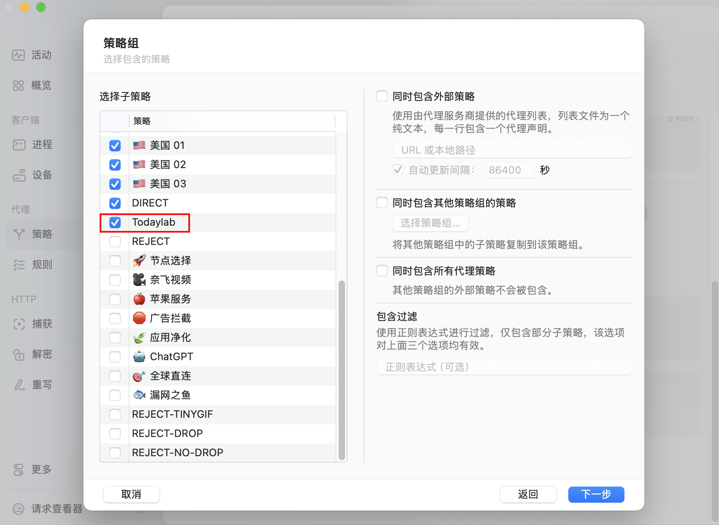Select the 设备 sidebar icon
Image resolution: width=719 pixels, height=525 pixels.
coord(40,175)
